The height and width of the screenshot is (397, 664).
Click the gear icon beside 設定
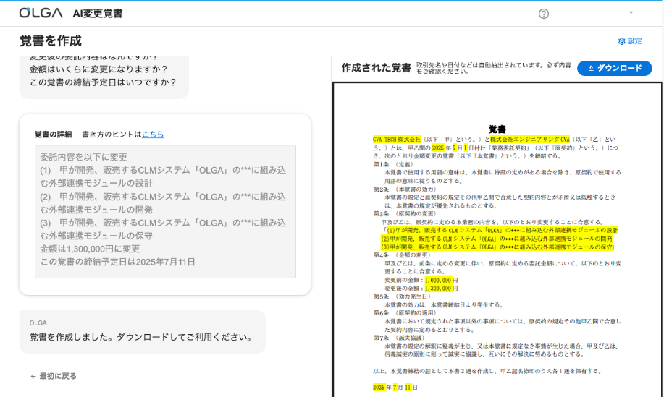pos(622,41)
